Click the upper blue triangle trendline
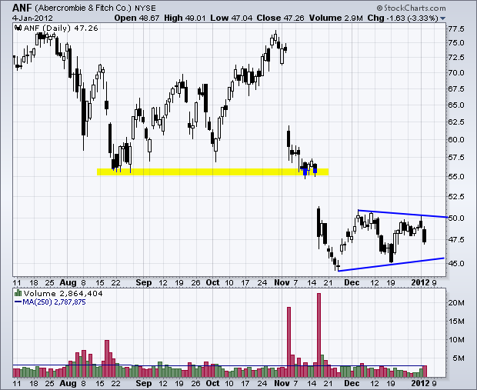 click(x=403, y=214)
